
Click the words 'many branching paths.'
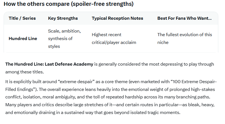[187, 97]
